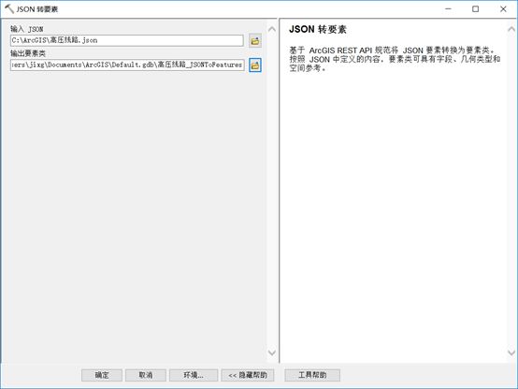
Task: Edit the output feature class path field
Action: point(127,65)
